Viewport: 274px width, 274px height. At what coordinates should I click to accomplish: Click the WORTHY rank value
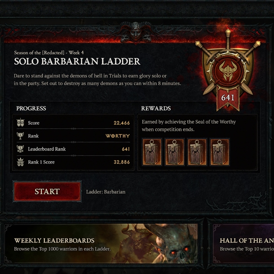click(118, 136)
